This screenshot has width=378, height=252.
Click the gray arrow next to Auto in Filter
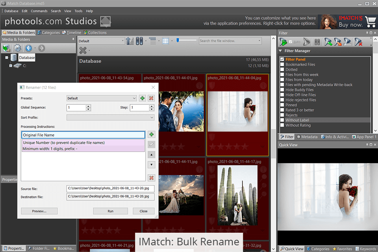(x=306, y=42)
